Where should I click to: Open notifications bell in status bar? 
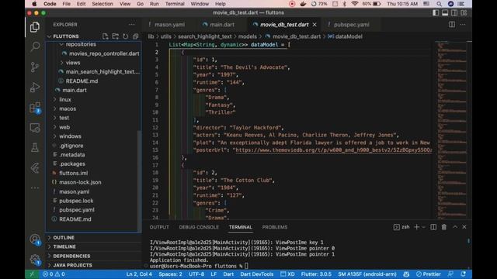coord(464,274)
